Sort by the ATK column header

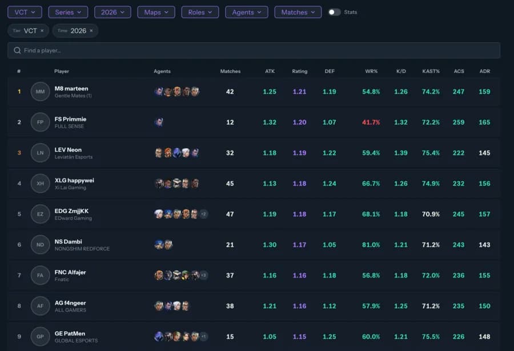pos(270,71)
